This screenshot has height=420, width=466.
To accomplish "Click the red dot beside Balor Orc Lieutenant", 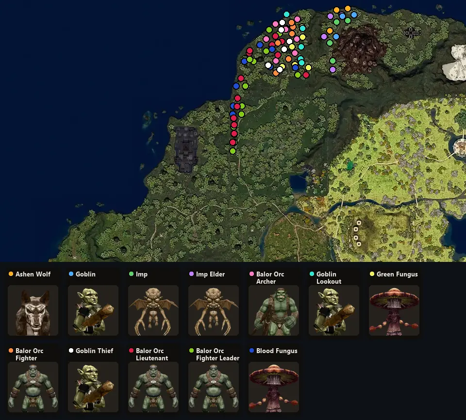I will (x=132, y=351).
